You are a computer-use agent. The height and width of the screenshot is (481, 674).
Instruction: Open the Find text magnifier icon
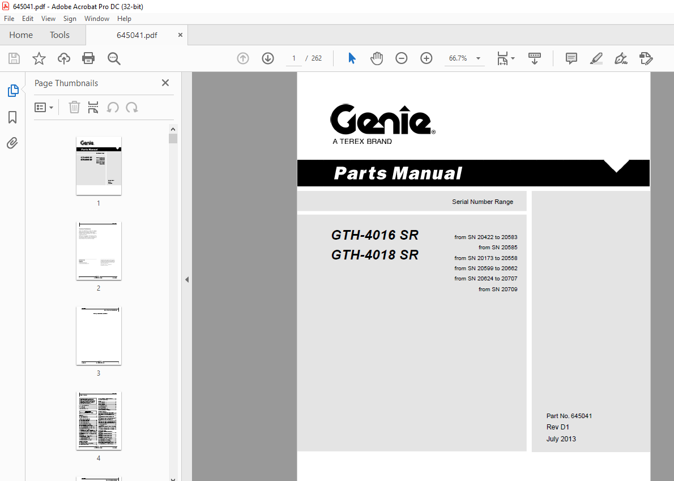click(x=114, y=58)
